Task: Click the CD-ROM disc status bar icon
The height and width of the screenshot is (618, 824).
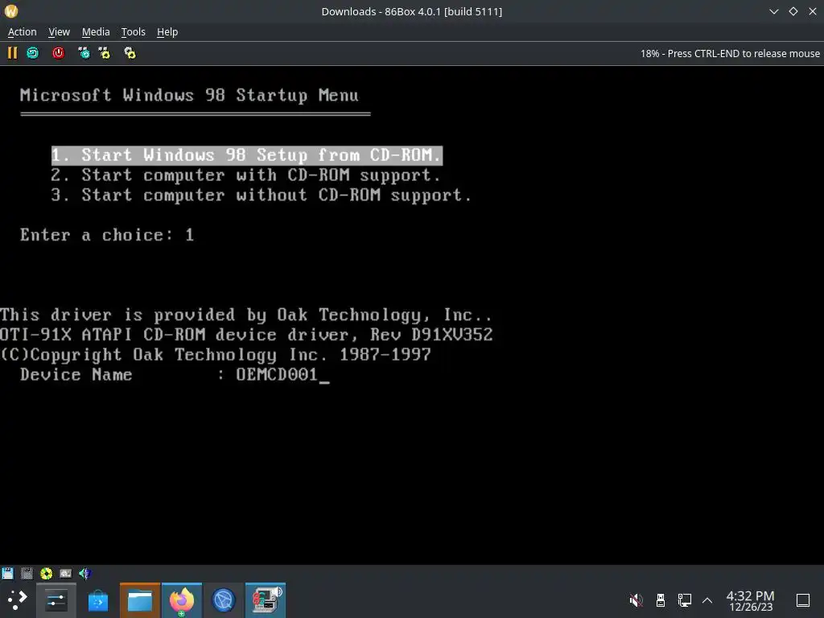Action: tap(46, 573)
